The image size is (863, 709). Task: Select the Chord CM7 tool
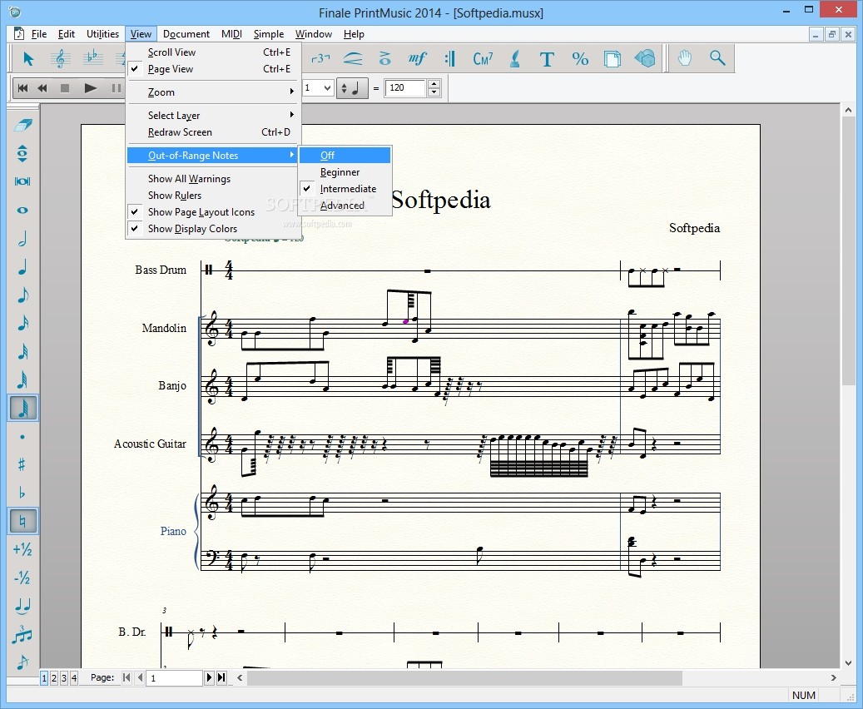click(483, 58)
